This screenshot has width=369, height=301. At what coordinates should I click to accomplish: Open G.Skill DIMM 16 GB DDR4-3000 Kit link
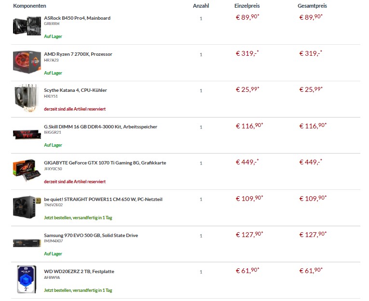pyautogui.click(x=100, y=126)
